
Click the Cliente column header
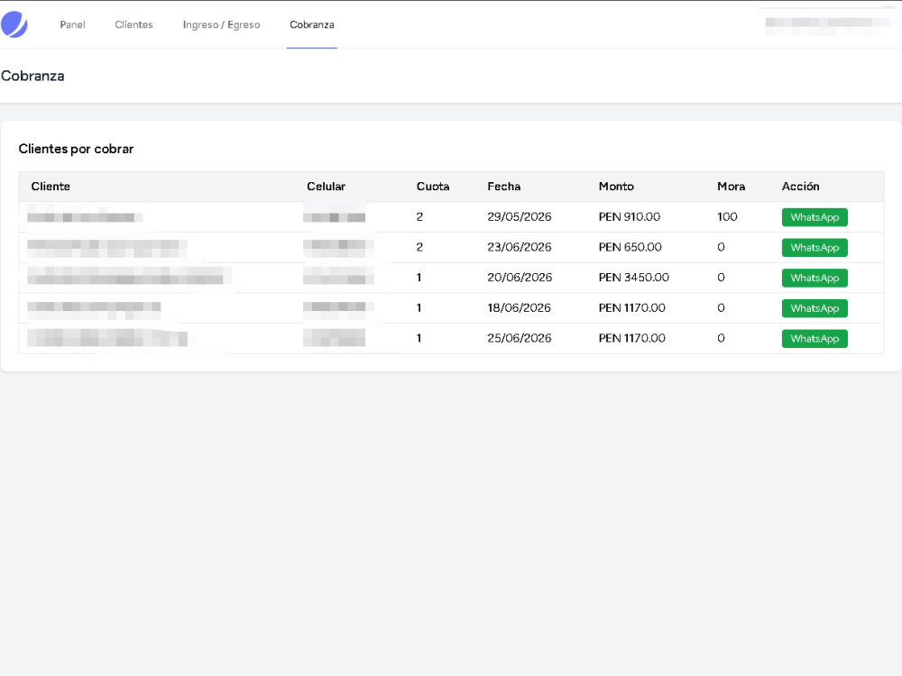[51, 187]
